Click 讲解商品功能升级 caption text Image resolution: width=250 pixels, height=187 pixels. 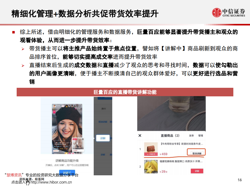pyautogui.click(x=67, y=161)
